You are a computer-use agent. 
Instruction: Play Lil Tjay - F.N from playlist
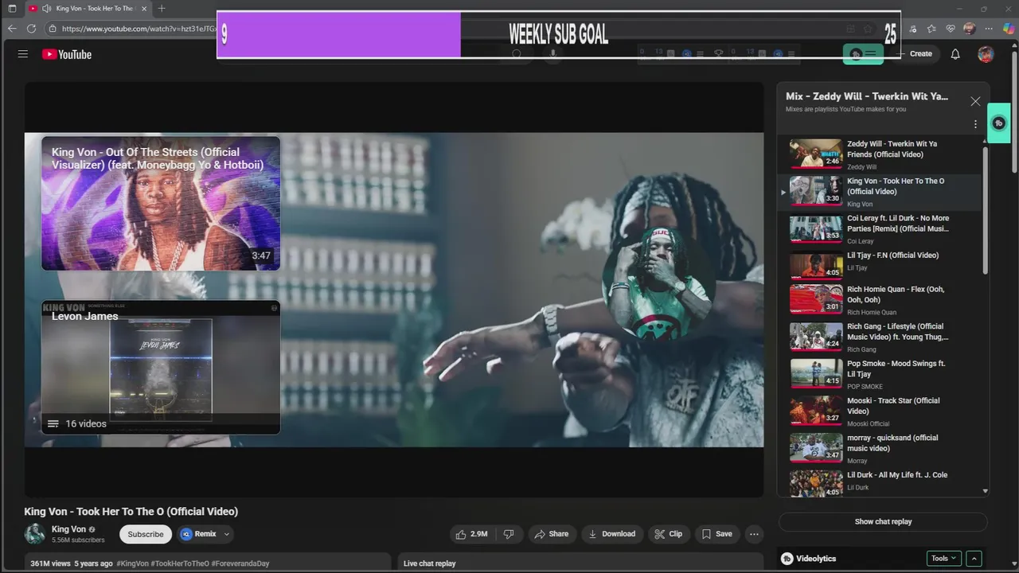880,267
